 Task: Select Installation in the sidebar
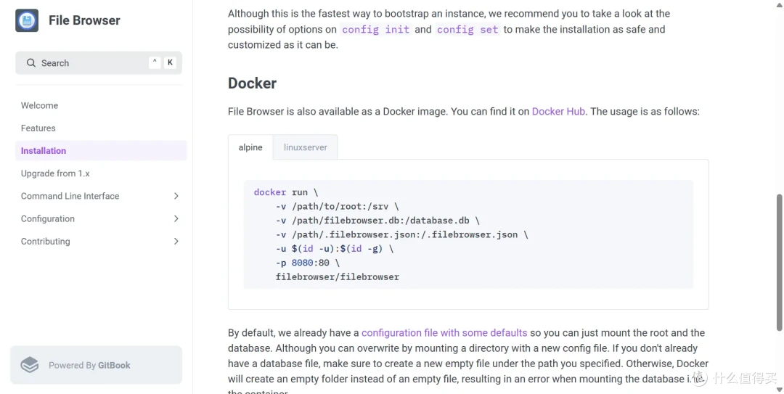(x=101, y=150)
